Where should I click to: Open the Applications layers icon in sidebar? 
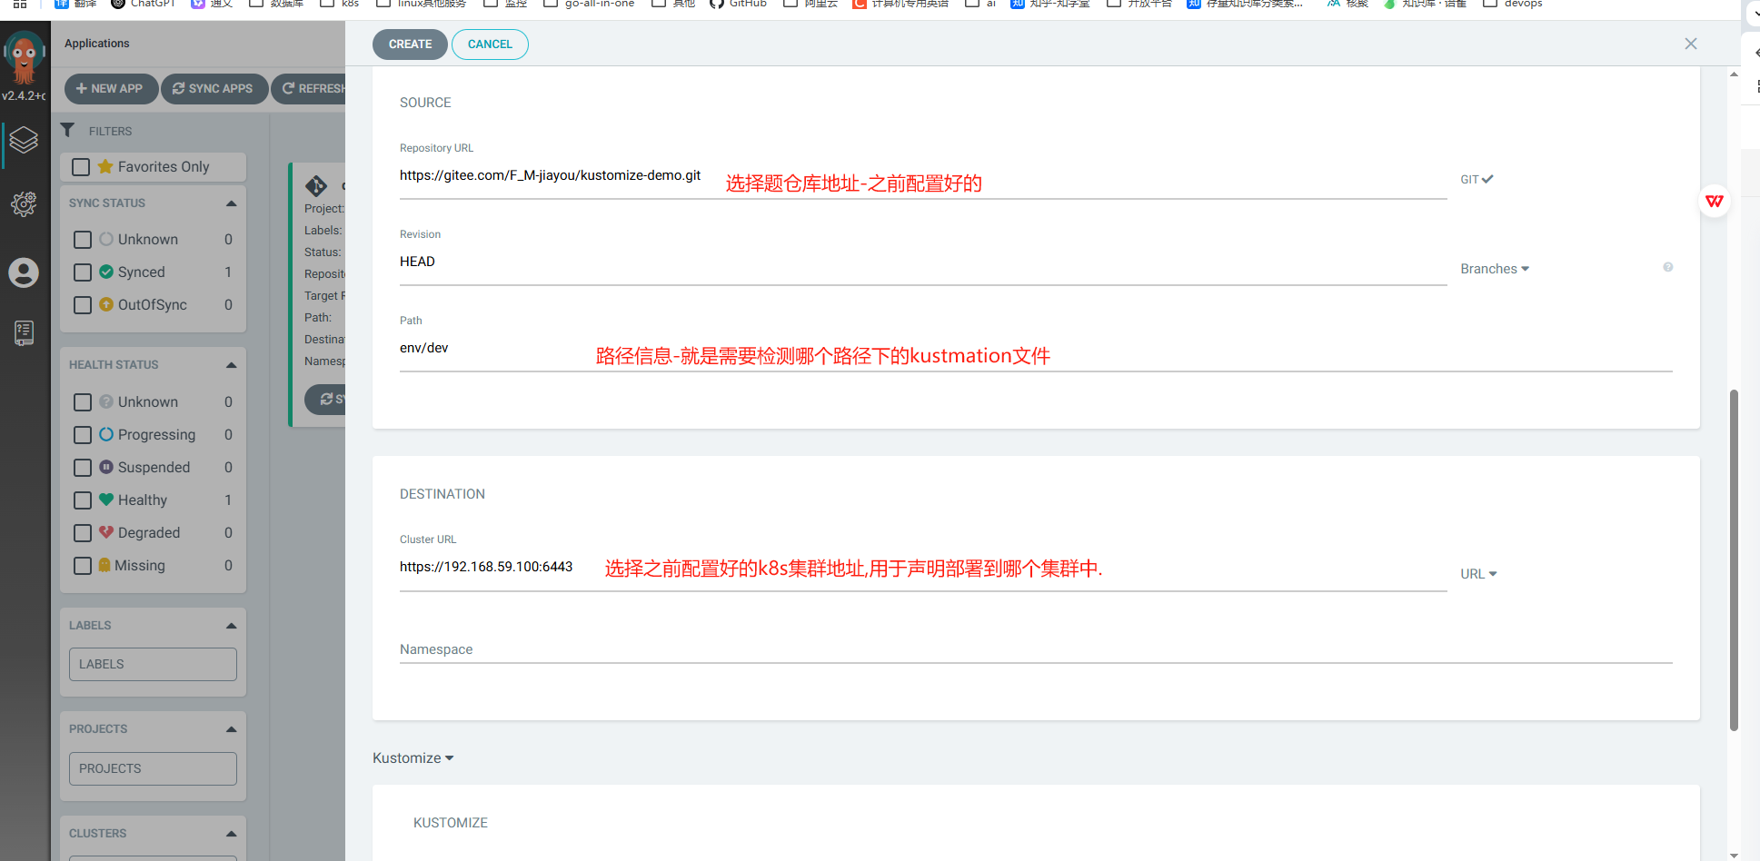click(24, 141)
